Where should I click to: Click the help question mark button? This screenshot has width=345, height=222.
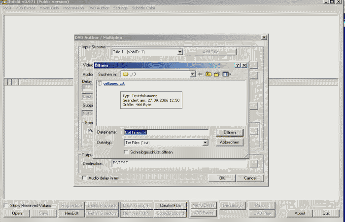coord(238,65)
